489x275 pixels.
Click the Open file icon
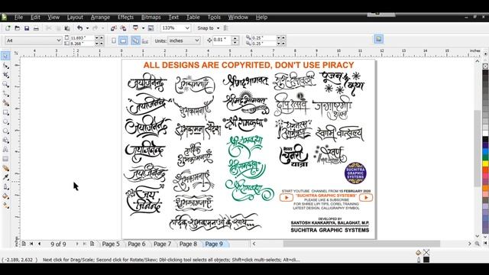[17, 28]
